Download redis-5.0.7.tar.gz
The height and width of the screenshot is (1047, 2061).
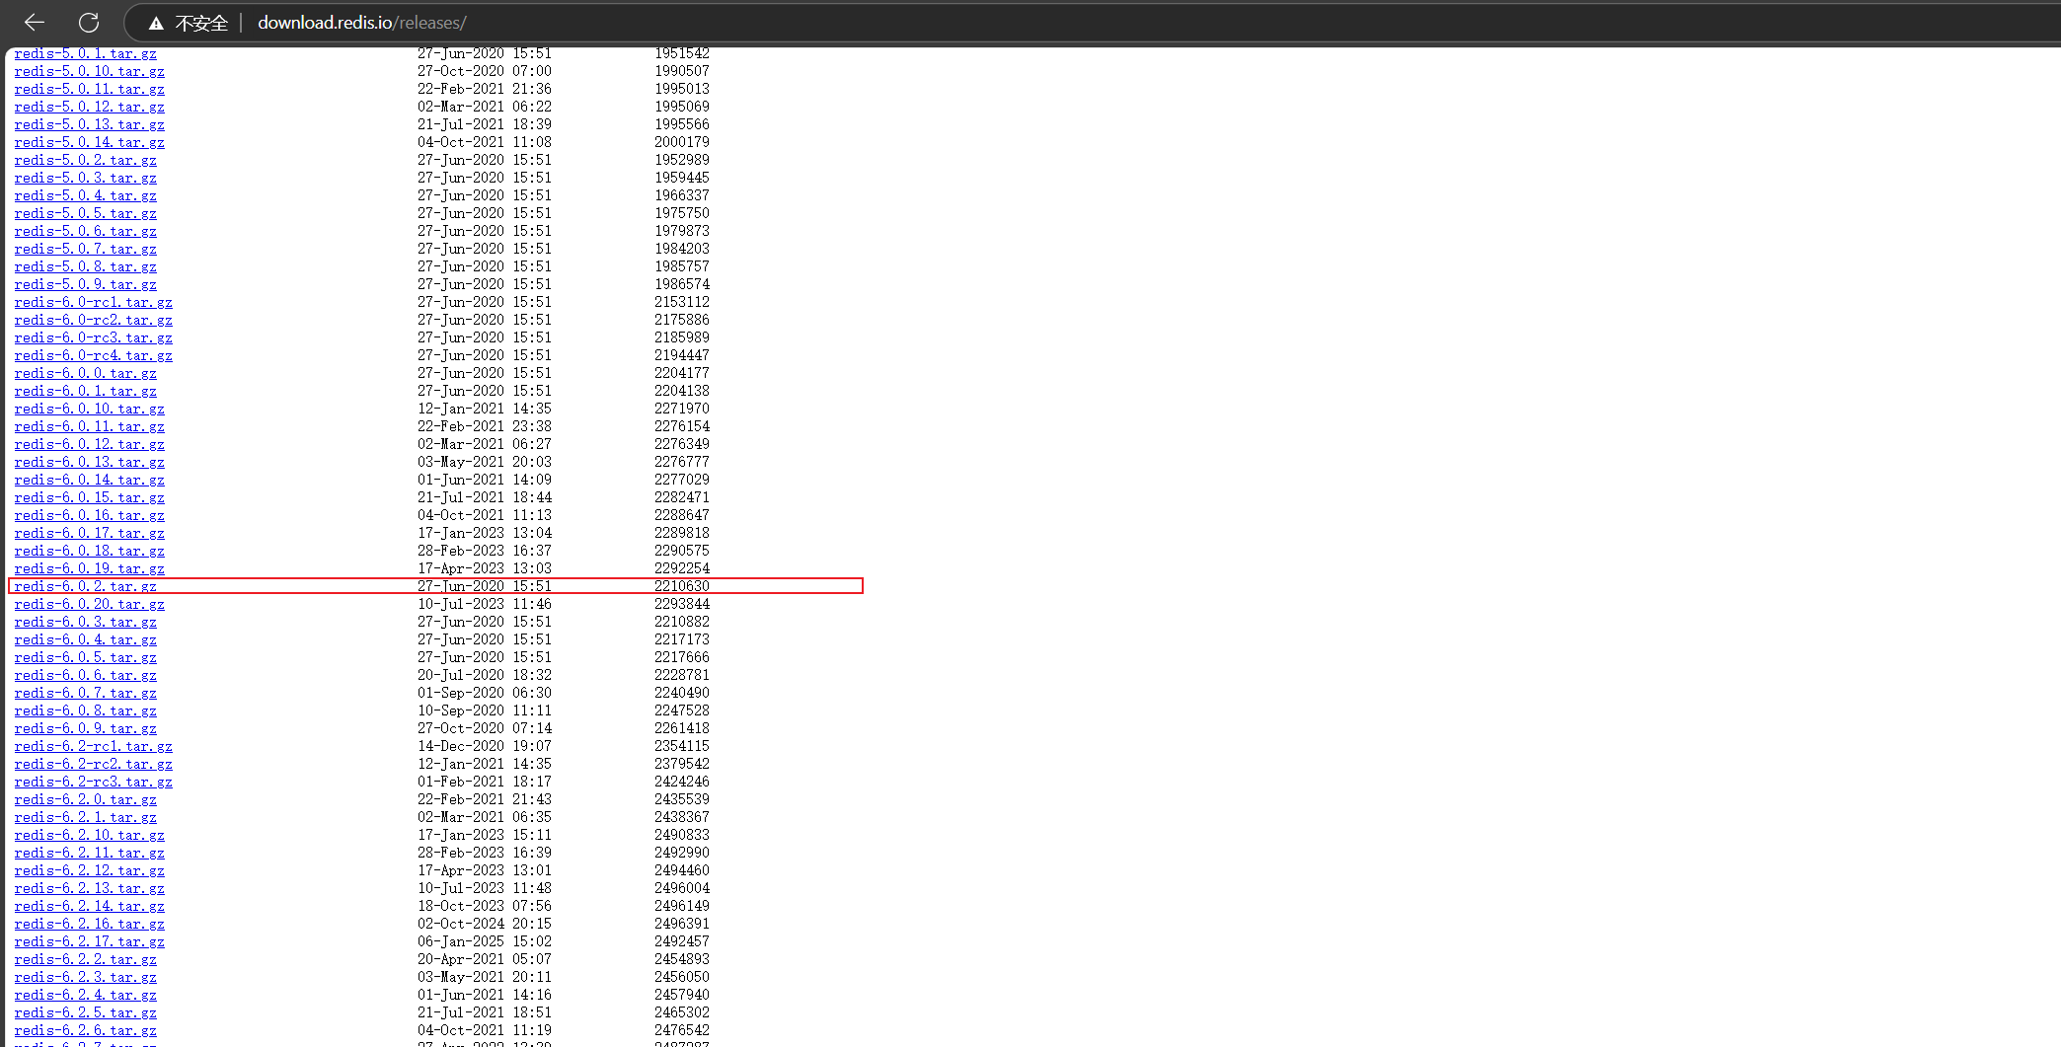[x=86, y=249]
